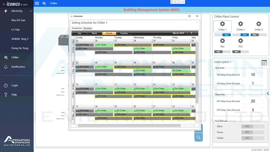Screen dimensions: 270x152
Task: Select the Chiller 3 gear icon
Action: pyautogui.click(x=259, y=24)
